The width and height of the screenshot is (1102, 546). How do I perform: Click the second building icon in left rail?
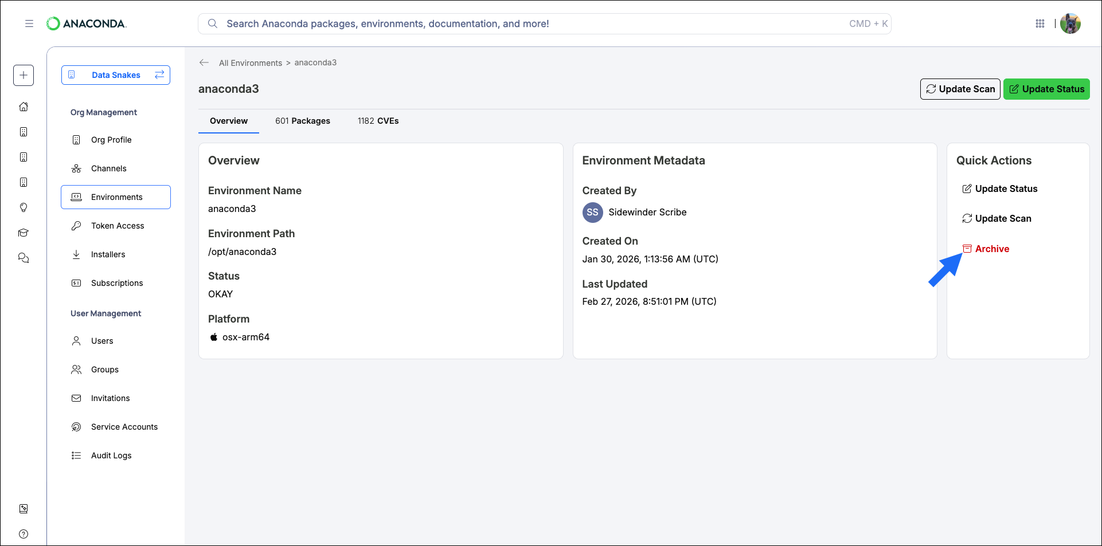[x=24, y=157]
